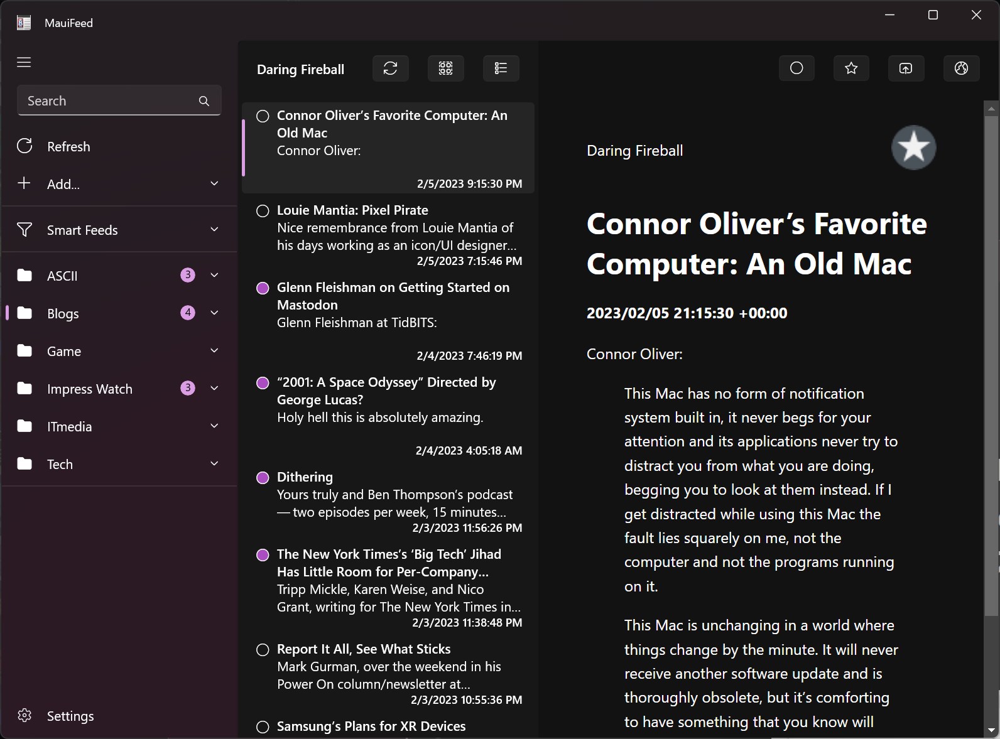
Task: Click the article pane vertical scrollbar thumb
Action: pos(991,365)
